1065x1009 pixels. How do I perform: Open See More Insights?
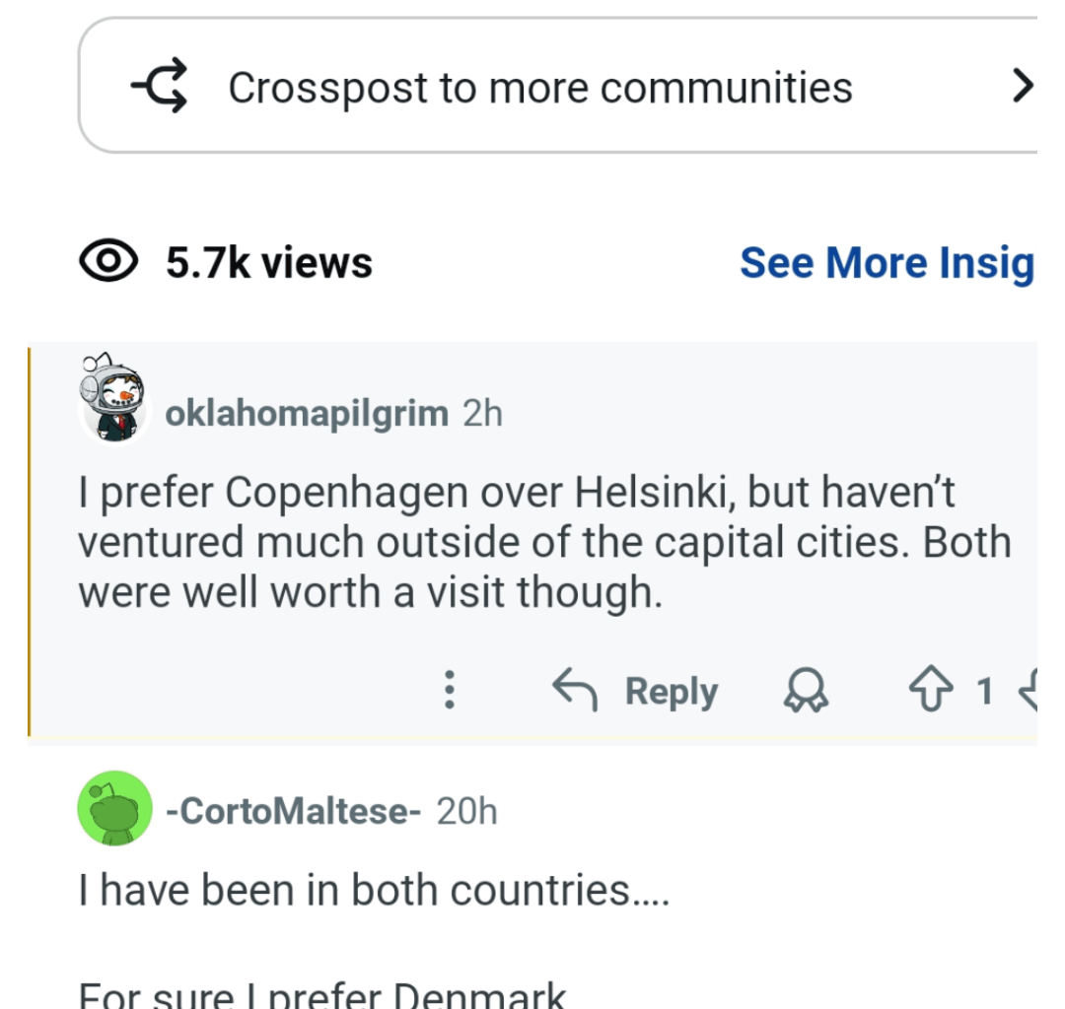click(887, 261)
